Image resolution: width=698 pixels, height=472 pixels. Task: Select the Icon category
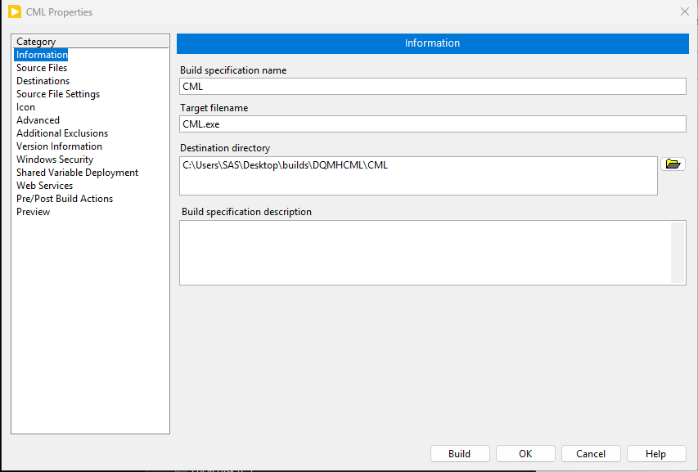[x=25, y=107]
